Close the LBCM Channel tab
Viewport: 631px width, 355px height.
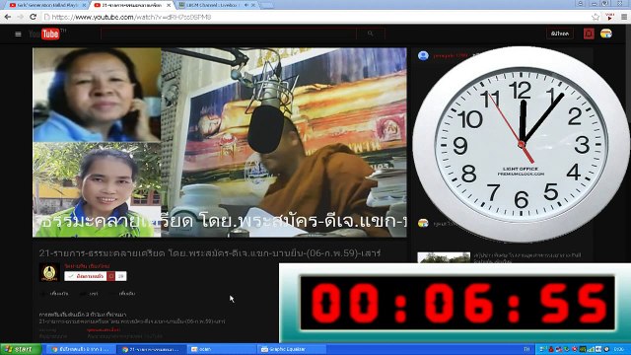point(253,5)
